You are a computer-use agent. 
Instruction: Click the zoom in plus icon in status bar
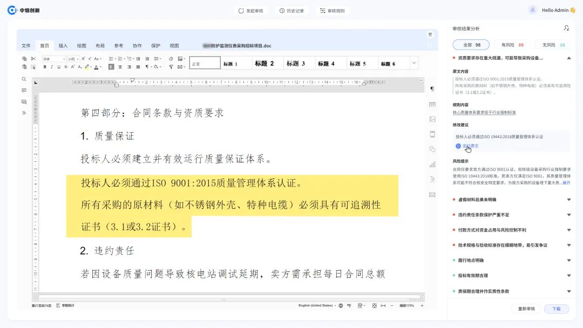tap(422, 305)
